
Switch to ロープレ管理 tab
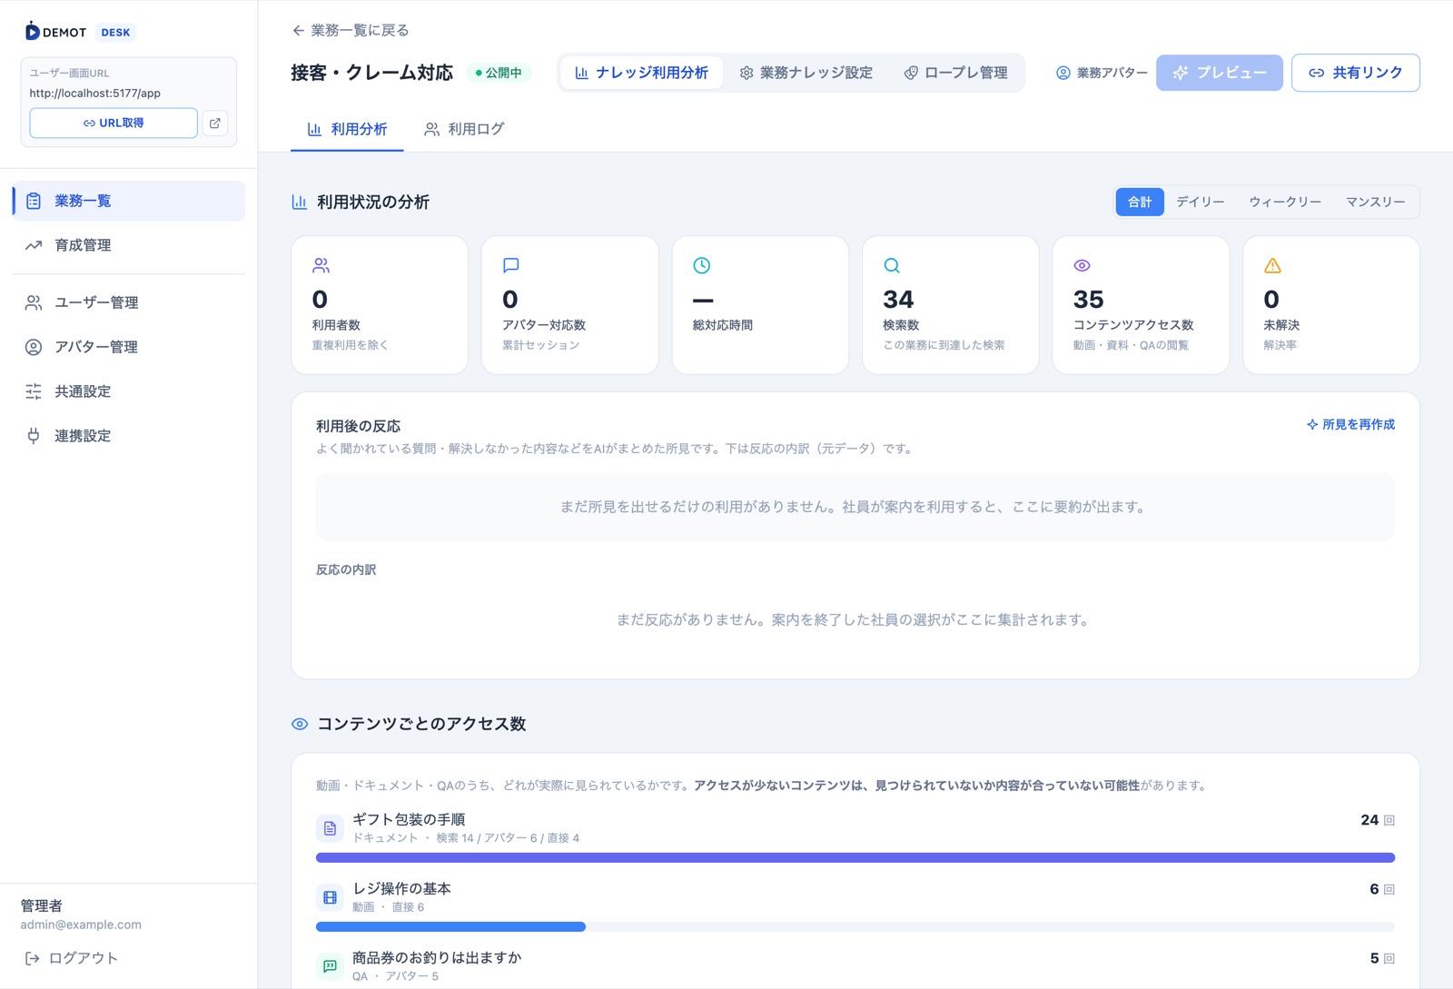pyautogui.click(x=955, y=73)
